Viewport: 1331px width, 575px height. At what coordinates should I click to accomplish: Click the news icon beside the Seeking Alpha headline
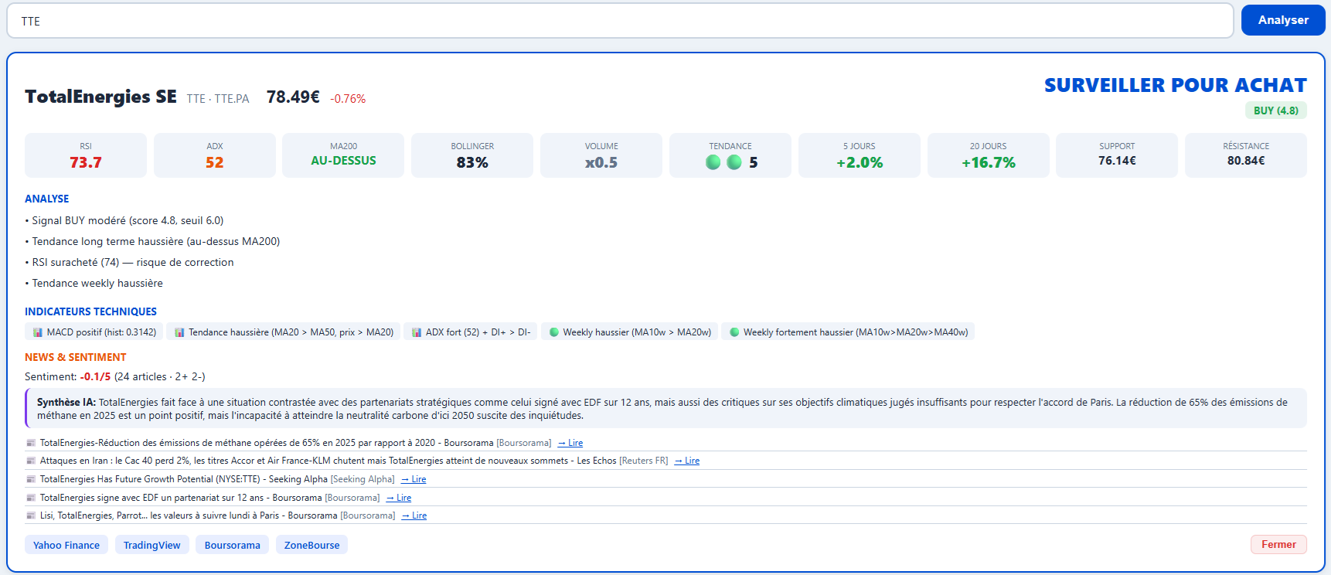pos(31,479)
